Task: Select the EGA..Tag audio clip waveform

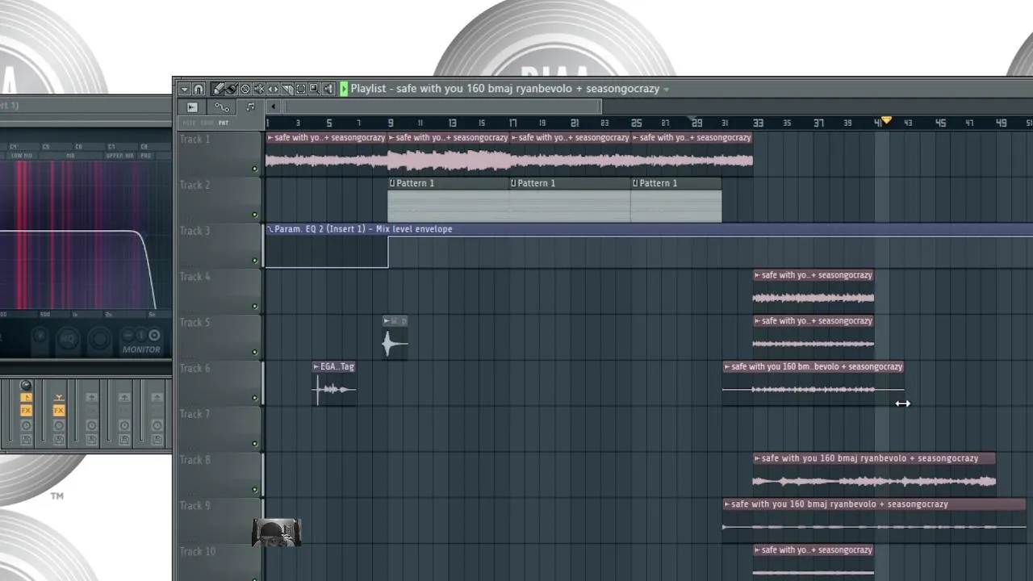Action: tap(334, 390)
